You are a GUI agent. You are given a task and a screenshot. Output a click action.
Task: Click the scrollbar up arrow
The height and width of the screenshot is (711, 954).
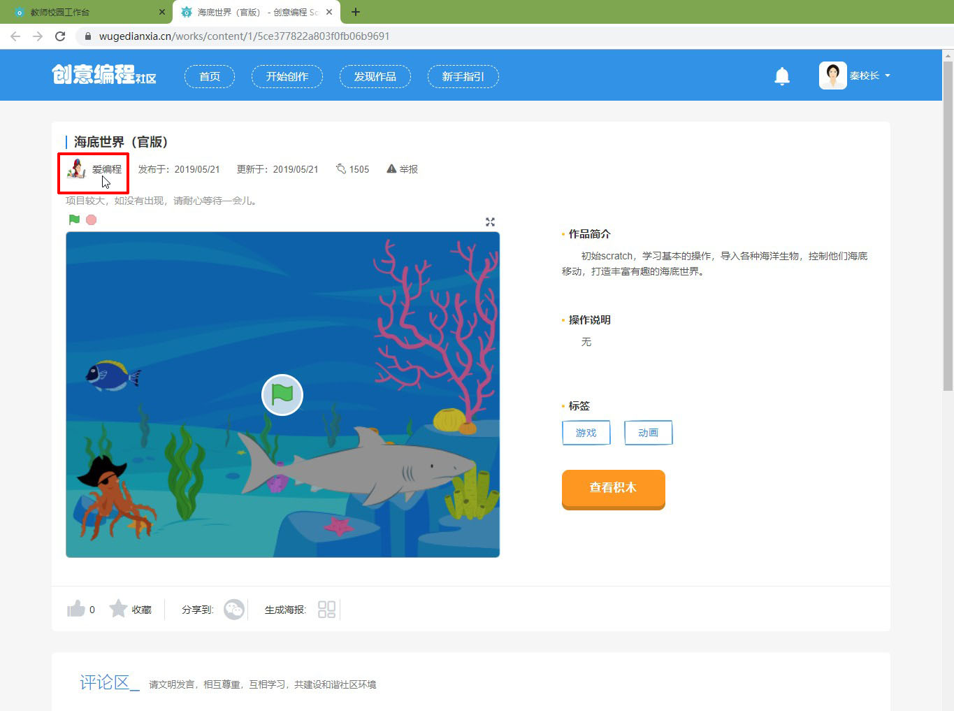tap(948, 55)
